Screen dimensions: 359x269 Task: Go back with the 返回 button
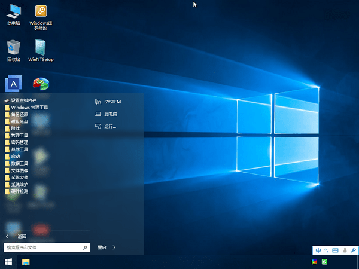coord(16,236)
